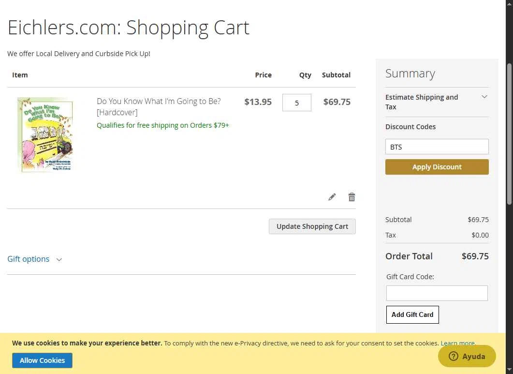Viewport: 513px width, 374px height.
Task: Click the Gift Card Code input field
Action: [x=437, y=293]
